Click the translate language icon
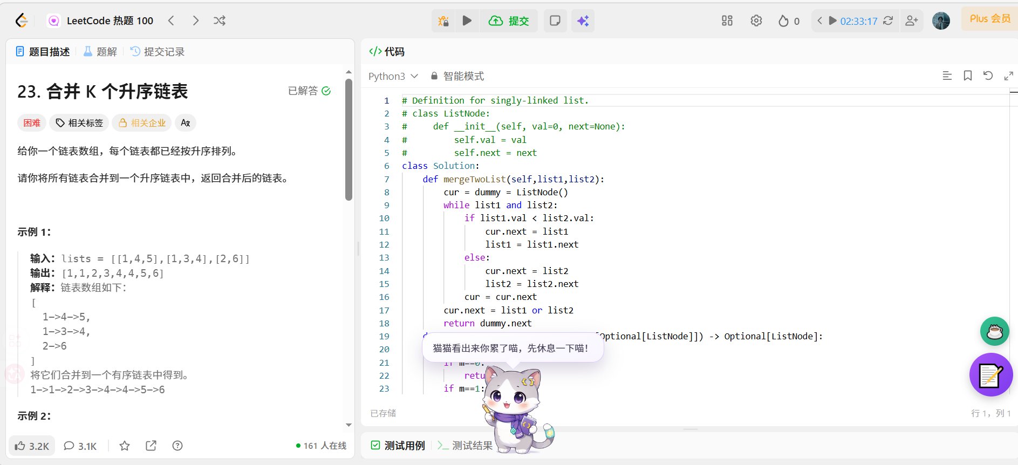Screen dimensions: 1018x465 pos(186,123)
